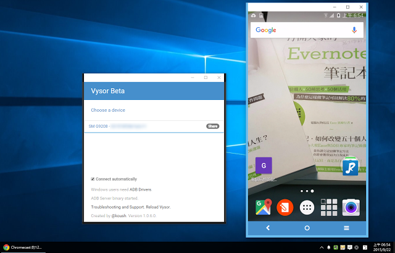Click the green Evernote tray icon
The image size is (395, 253).
coord(336,247)
